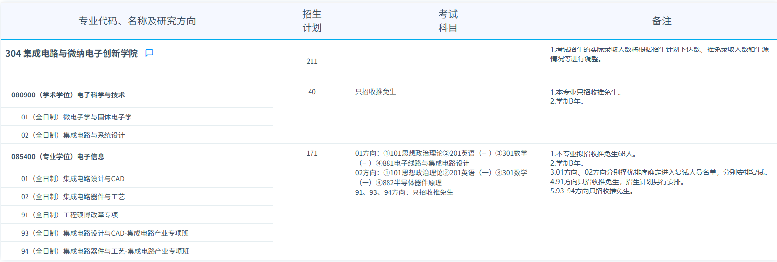
Task: Click the comment icon beside 集成电路与微纳电子创新学院
Action: click(149, 53)
